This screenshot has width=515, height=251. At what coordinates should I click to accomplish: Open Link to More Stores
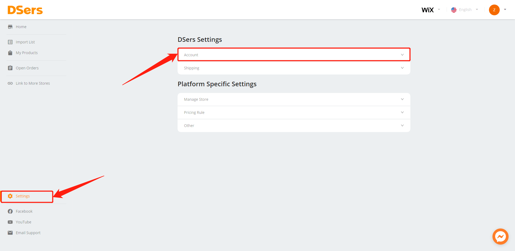(33, 83)
